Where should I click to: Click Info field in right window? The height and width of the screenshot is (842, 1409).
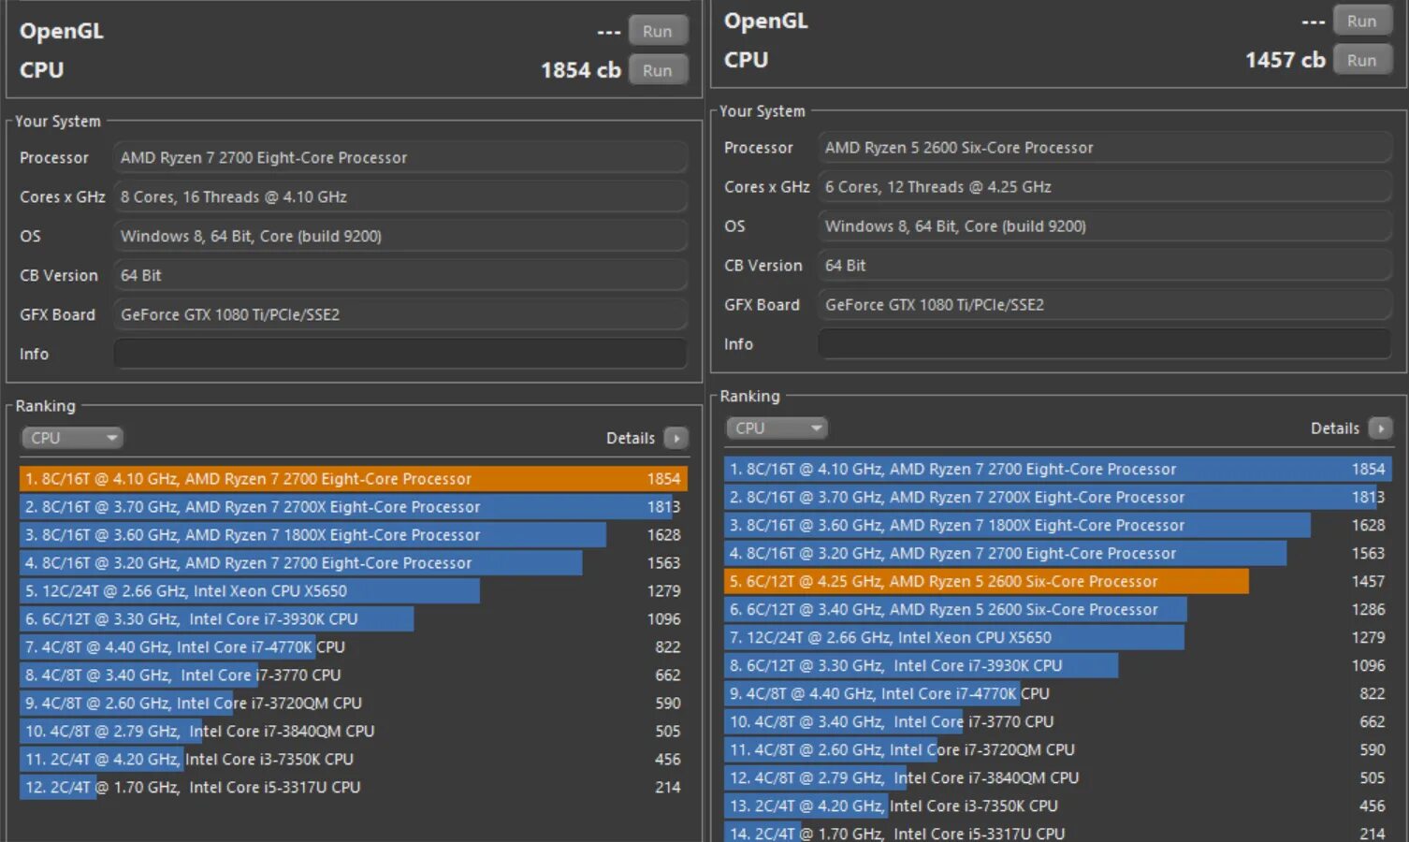tap(1105, 343)
